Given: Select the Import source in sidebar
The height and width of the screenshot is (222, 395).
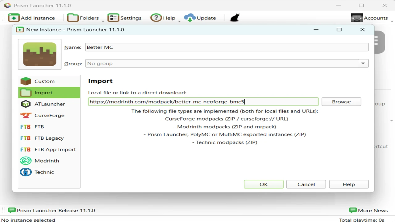Looking at the screenshot, I should click(x=49, y=93).
